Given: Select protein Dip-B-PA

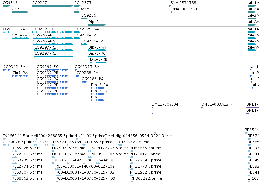Looking at the screenshot, I should pyautogui.click(x=100, y=85).
